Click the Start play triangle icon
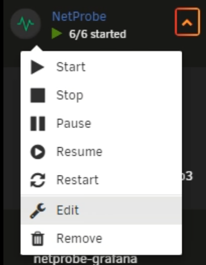The image size is (206, 265). tap(37, 67)
